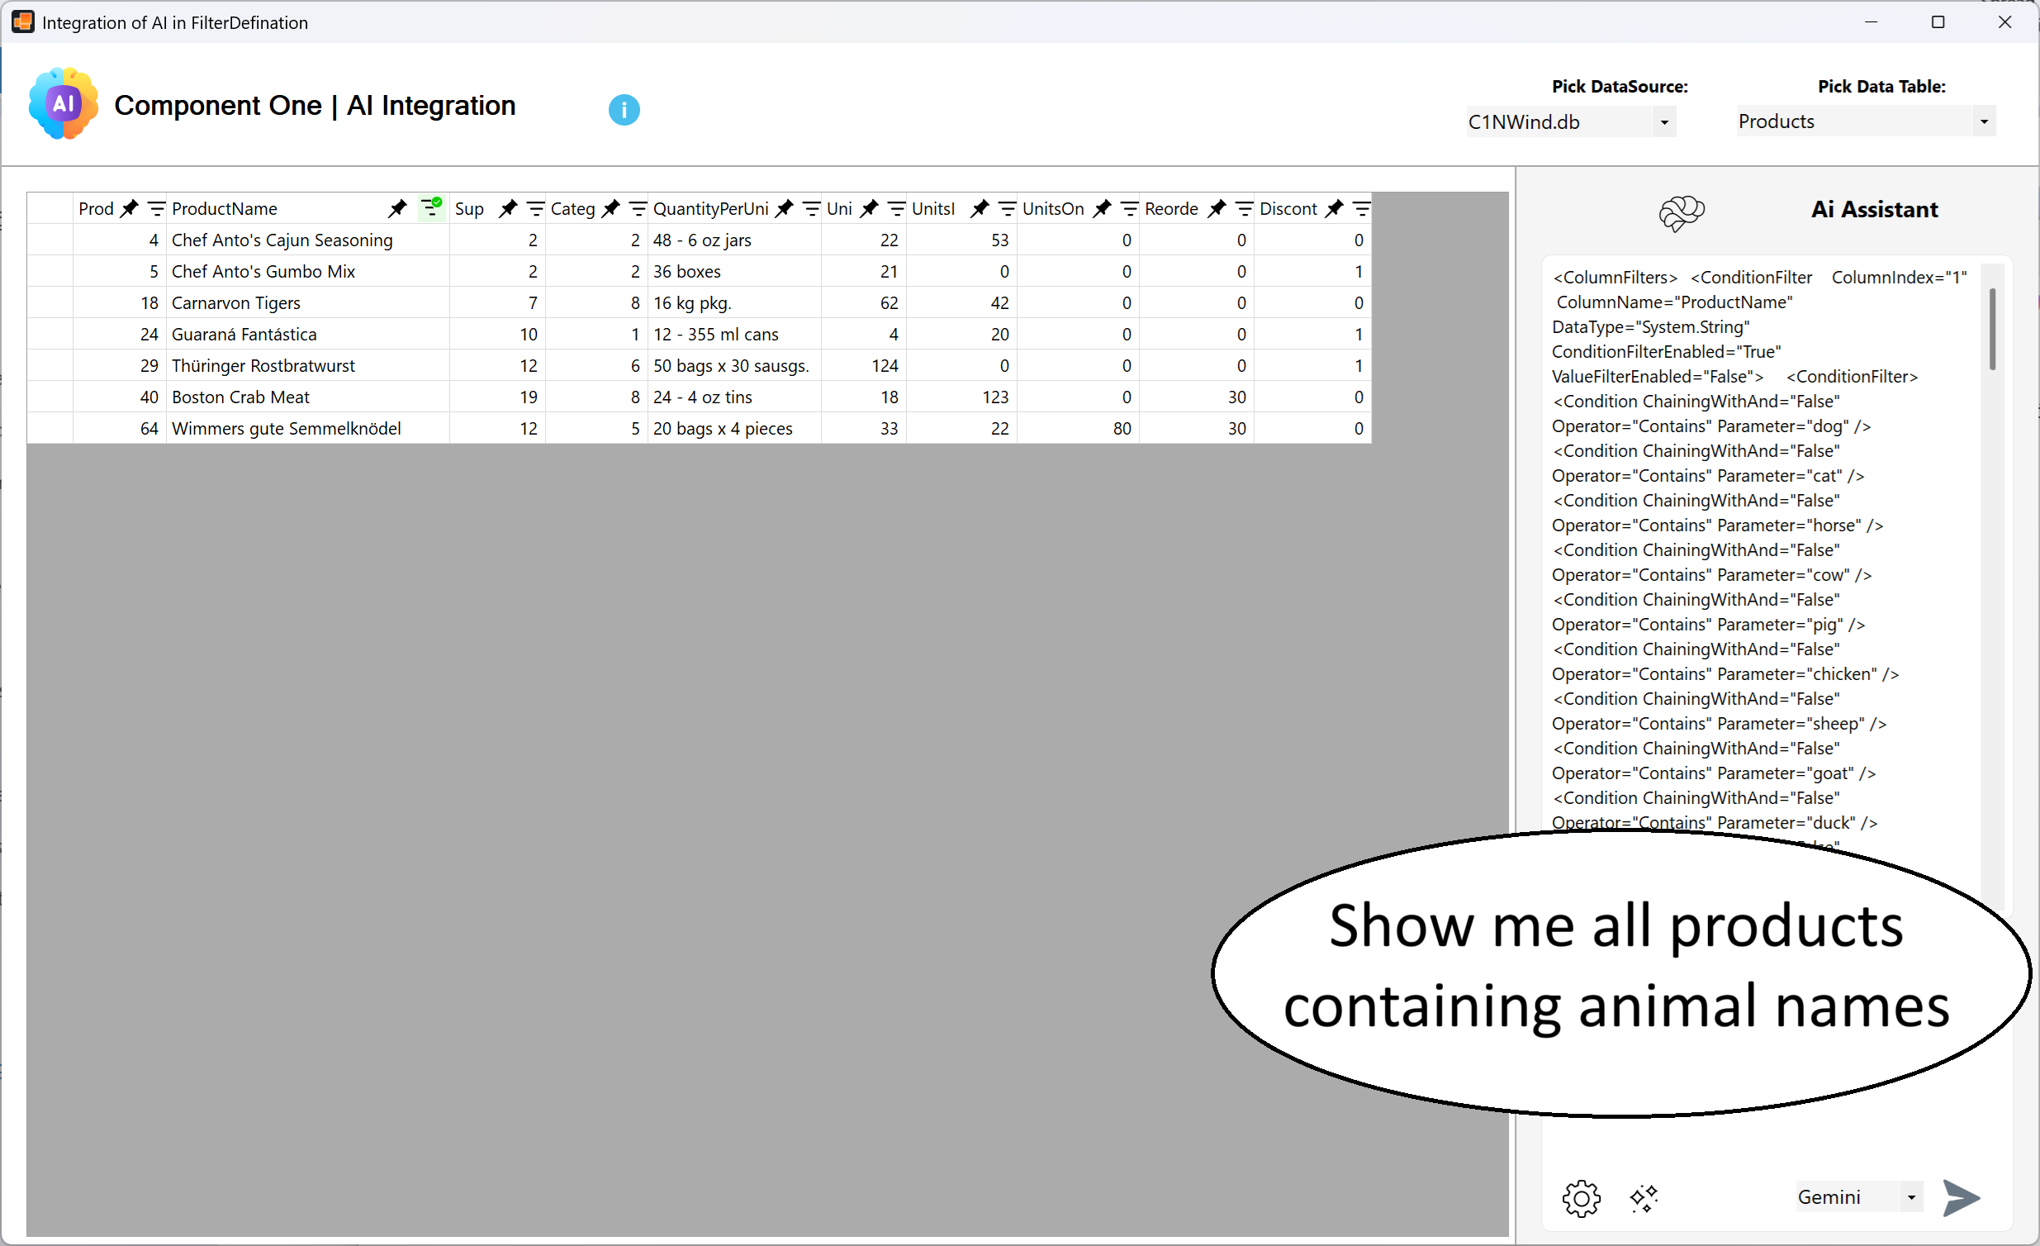Click quantity cell 36 boxes
Viewport: 2040px width, 1246px height.
[x=733, y=272]
